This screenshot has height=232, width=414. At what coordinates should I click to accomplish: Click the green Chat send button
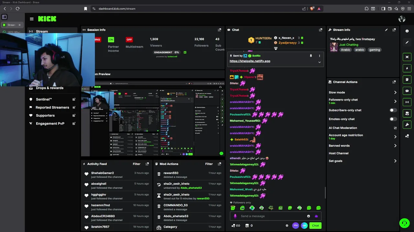pos(315,226)
